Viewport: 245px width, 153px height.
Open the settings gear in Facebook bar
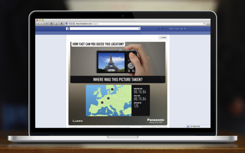coord(185,29)
